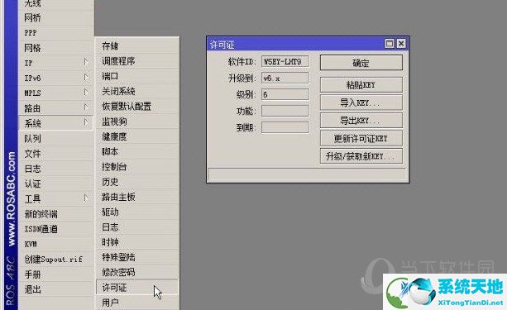Select 调度程序 in the submenu
This screenshot has height=310, width=507.
[x=137, y=61]
